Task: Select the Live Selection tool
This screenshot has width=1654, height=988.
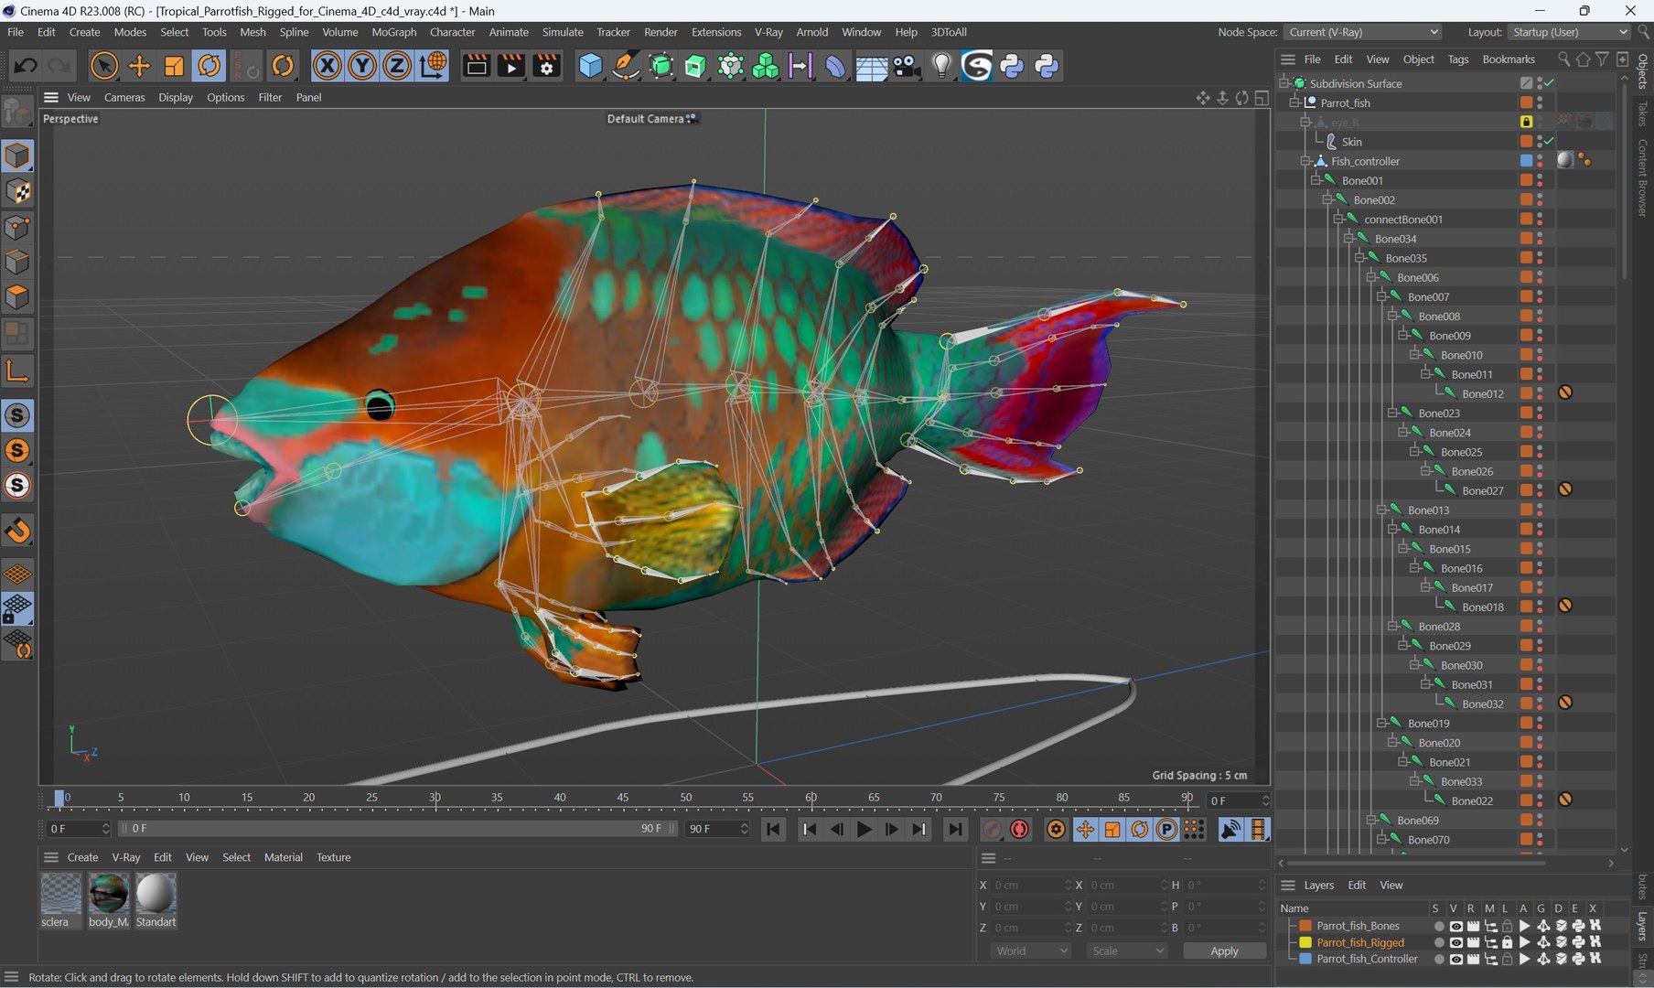Action: click(104, 66)
